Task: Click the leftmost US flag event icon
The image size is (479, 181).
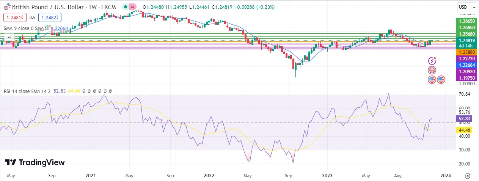Action: tap(432, 80)
